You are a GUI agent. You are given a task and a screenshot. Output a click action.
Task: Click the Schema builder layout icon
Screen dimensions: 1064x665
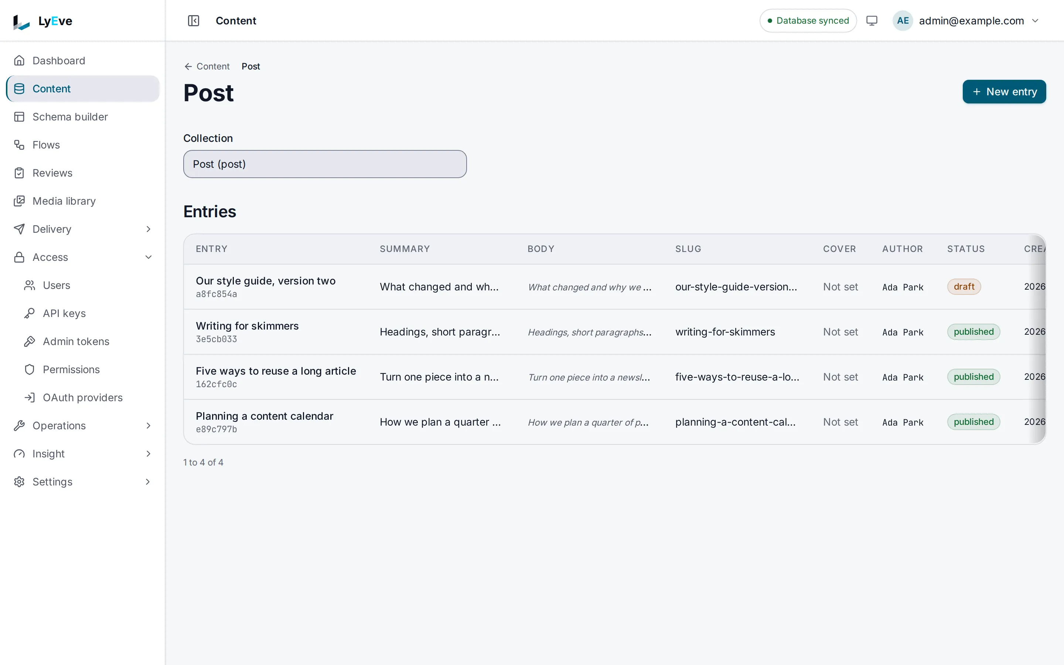click(x=19, y=116)
